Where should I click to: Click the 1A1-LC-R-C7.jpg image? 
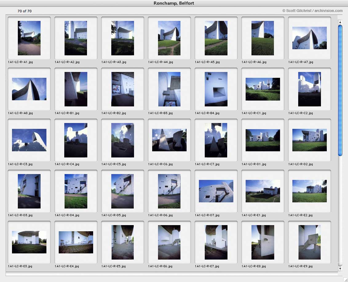[216, 140]
